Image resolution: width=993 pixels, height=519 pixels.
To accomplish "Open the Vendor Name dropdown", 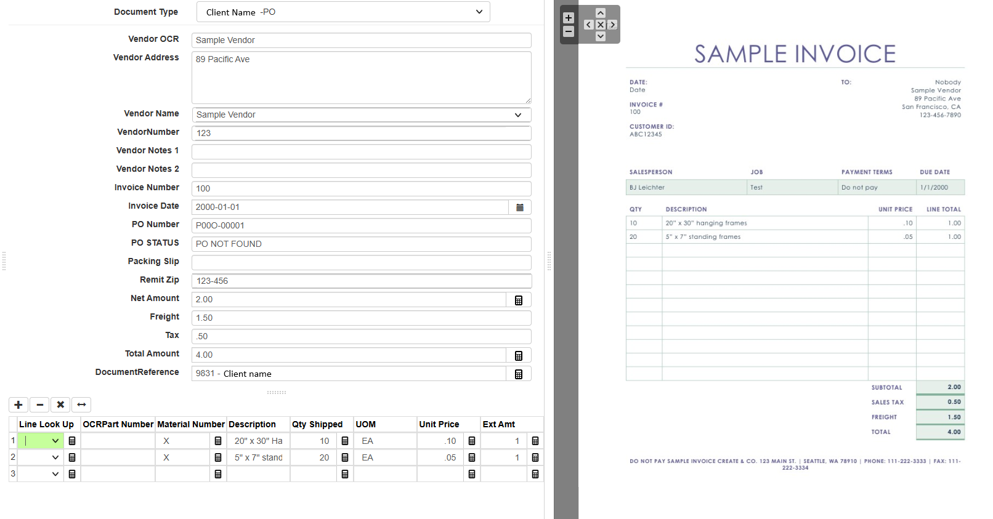I will (518, 115).
